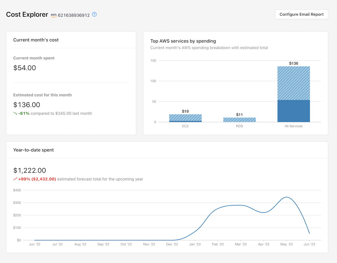This screenshot has height=263, width=337.
Task: Click the Feb '23 x-axis label
Action: [218, 244]
